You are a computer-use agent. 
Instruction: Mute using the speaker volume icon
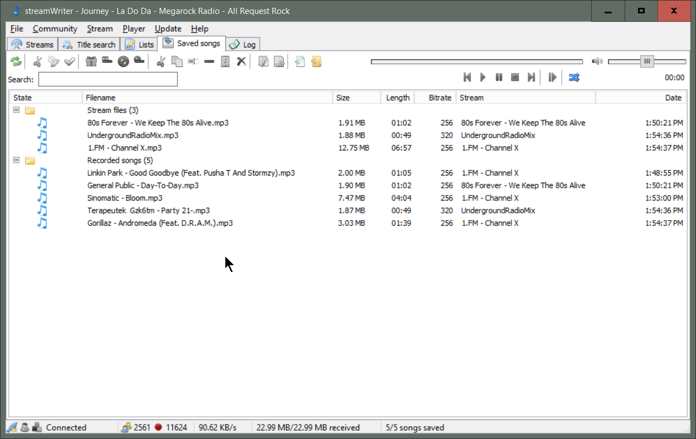point(597,61)
